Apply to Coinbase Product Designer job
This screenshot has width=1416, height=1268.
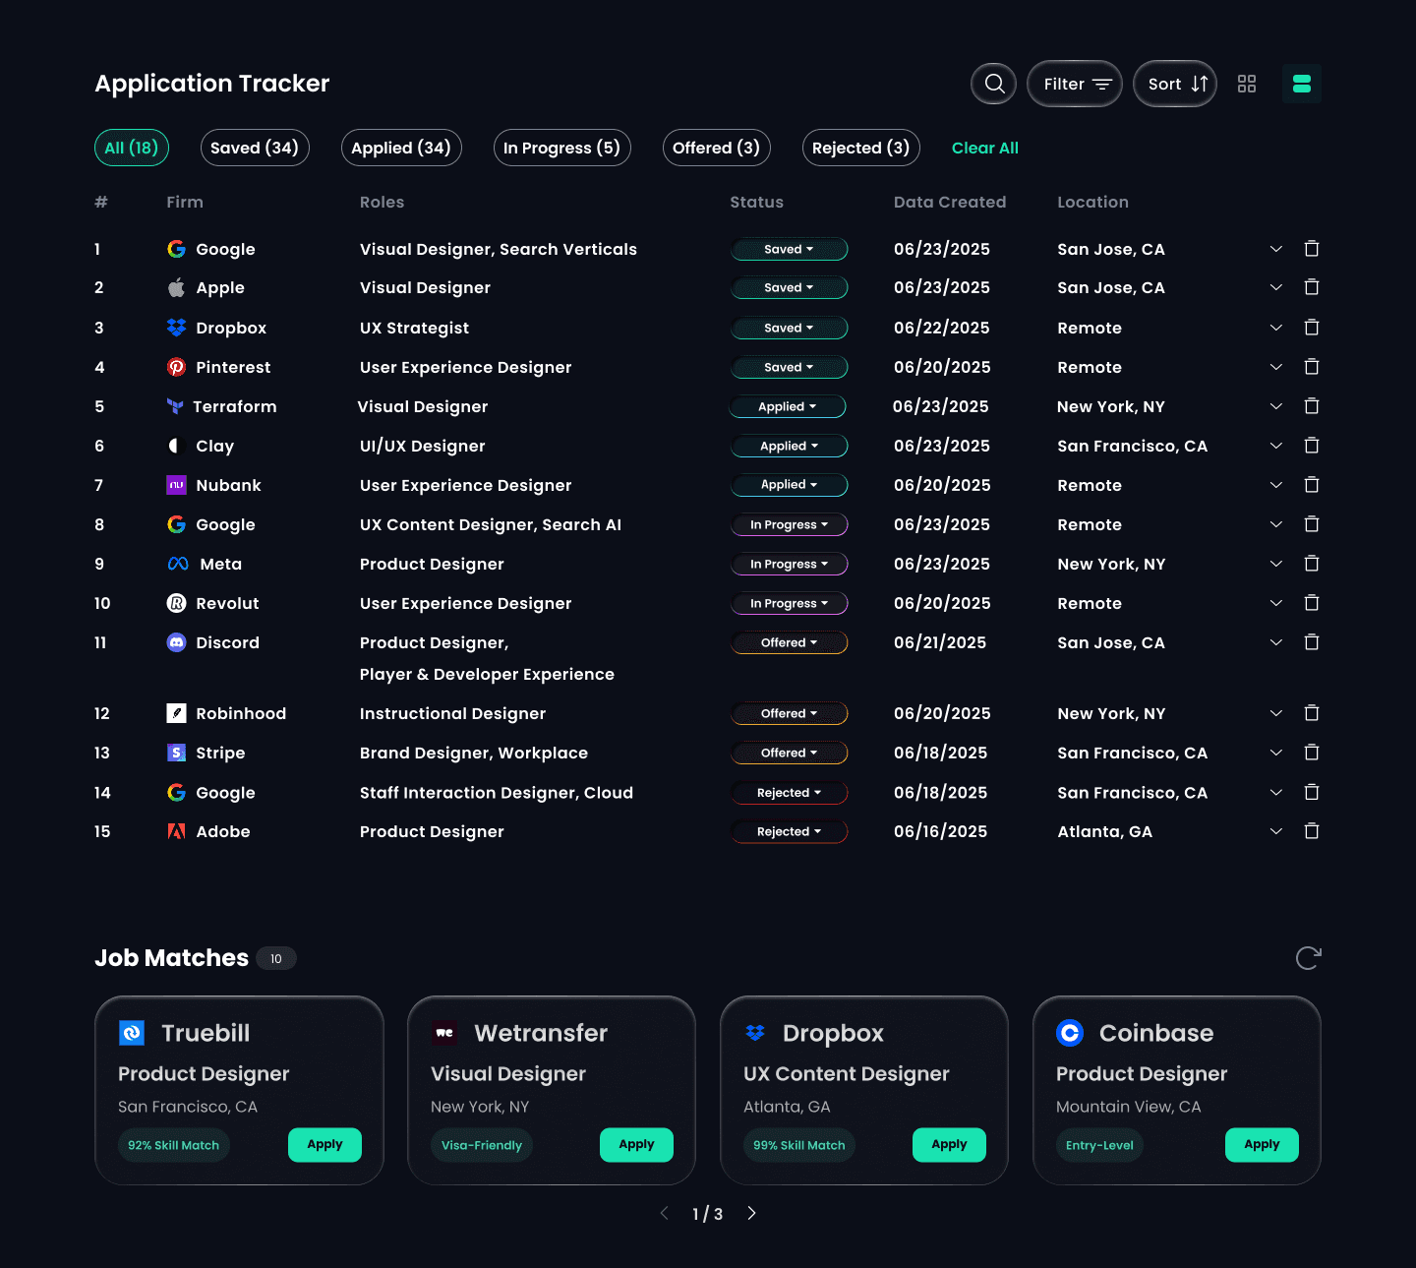pos(1262,1144)
